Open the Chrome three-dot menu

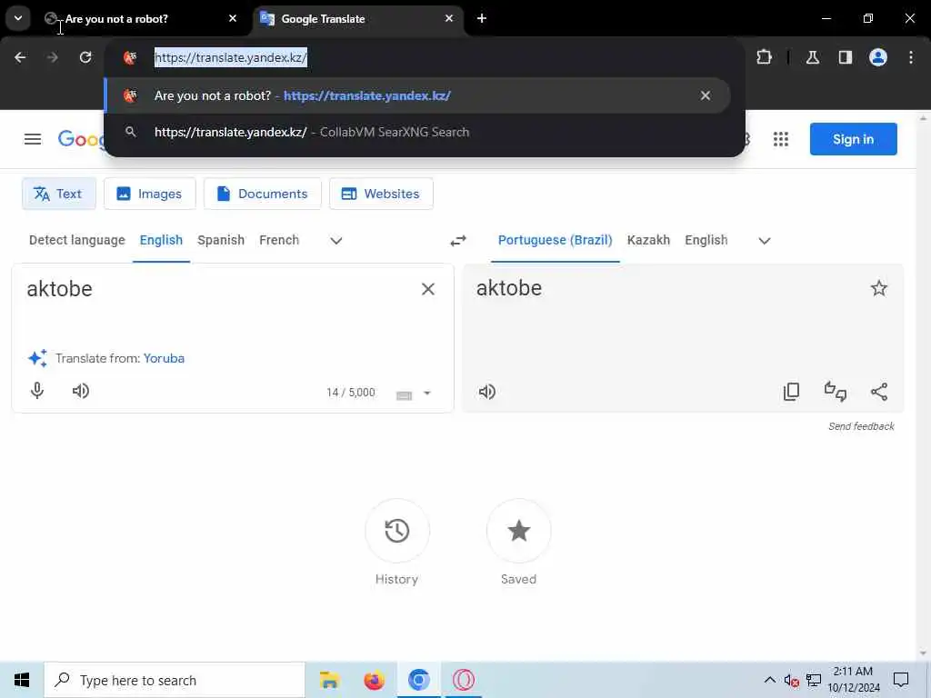tap(911, 57)
